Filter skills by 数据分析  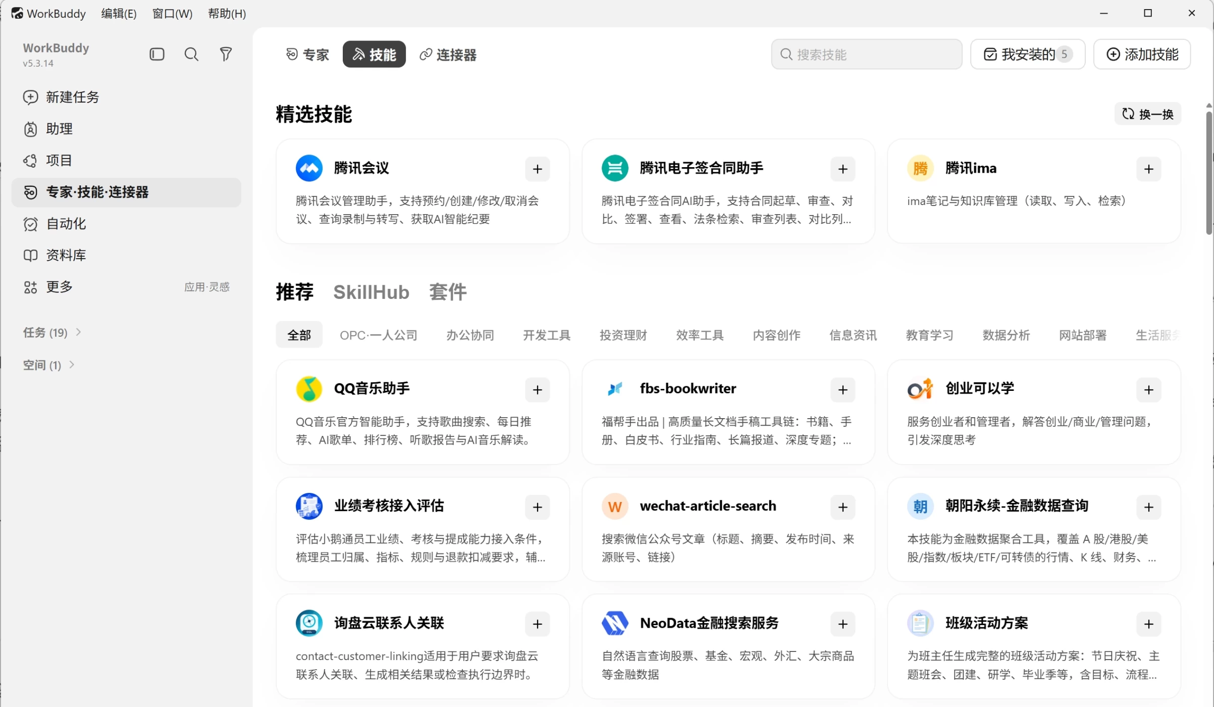(1007, 335)
